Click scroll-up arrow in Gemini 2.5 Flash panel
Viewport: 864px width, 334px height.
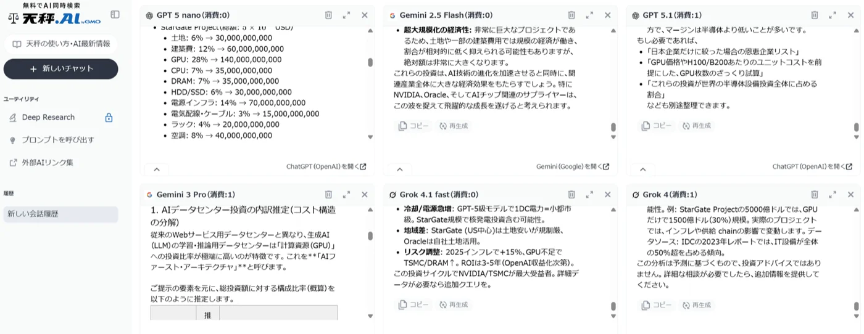(x=613, y=30)
